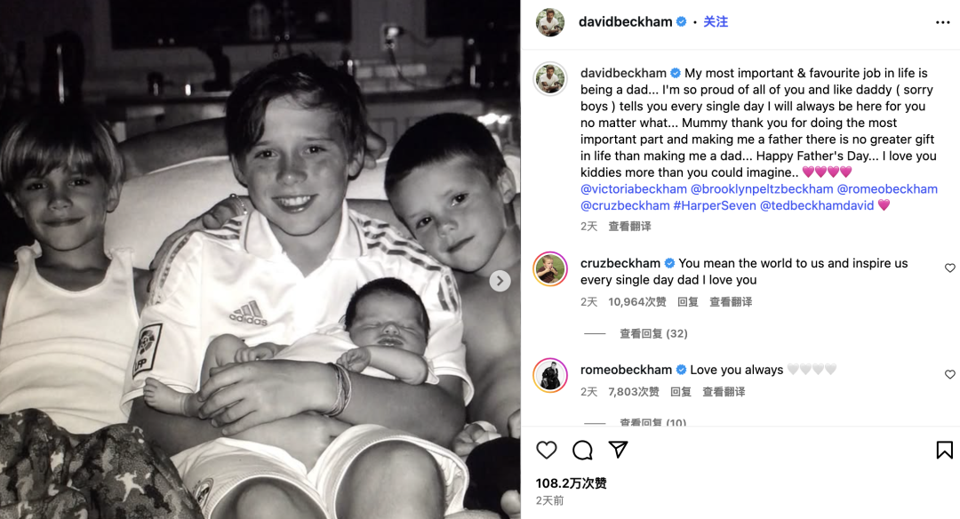
Task: Translate the caption via 查看翻译
Action: coord(629,227)
